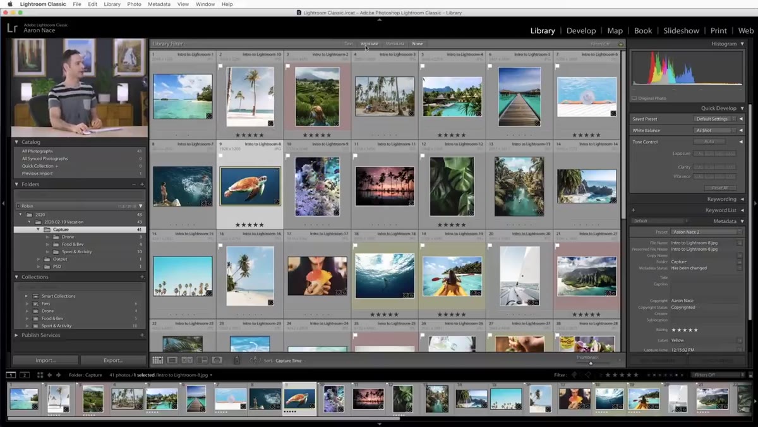This screenshot has width=758, height=427.
Task: Collapse the Histogram panel
Action: [742, 44]
